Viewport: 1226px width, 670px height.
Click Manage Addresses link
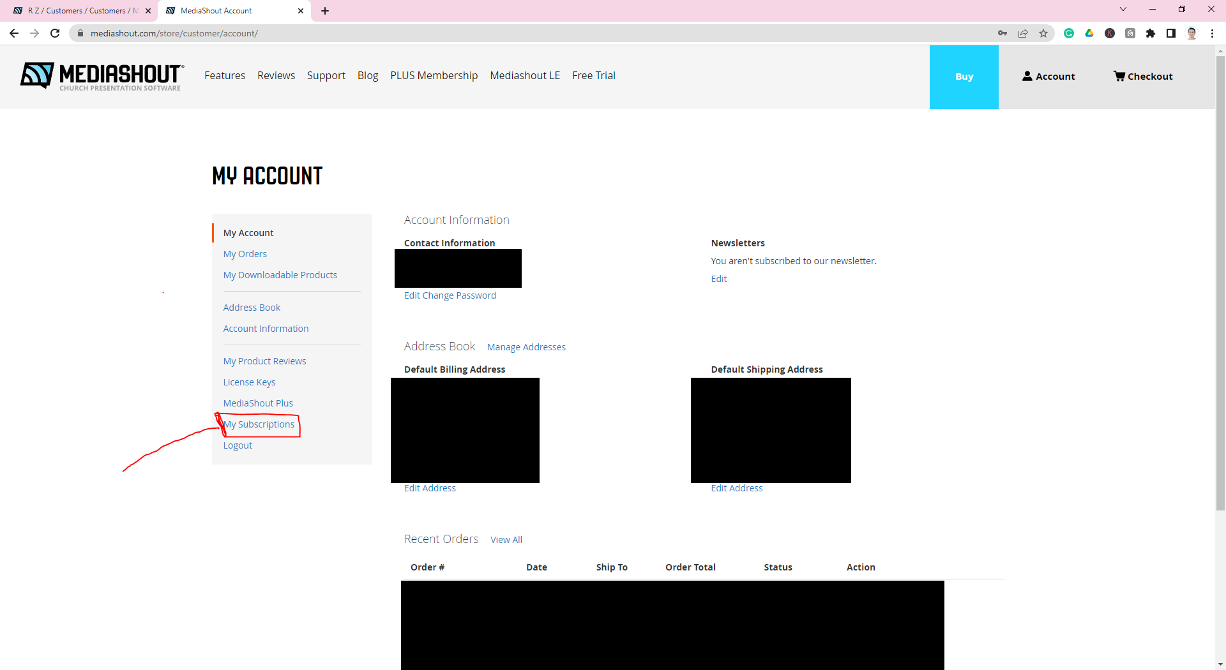click(x=526, y=347)
